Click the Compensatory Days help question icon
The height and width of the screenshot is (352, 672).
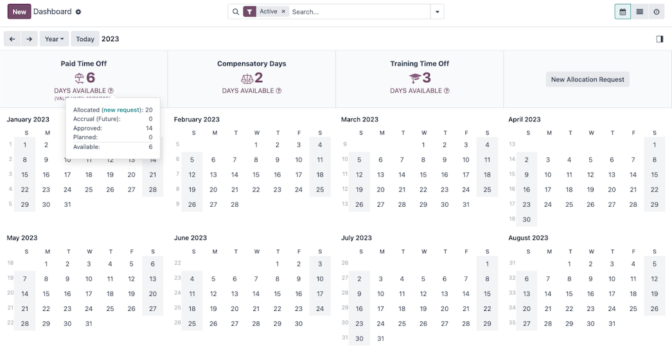pos(279,91)
